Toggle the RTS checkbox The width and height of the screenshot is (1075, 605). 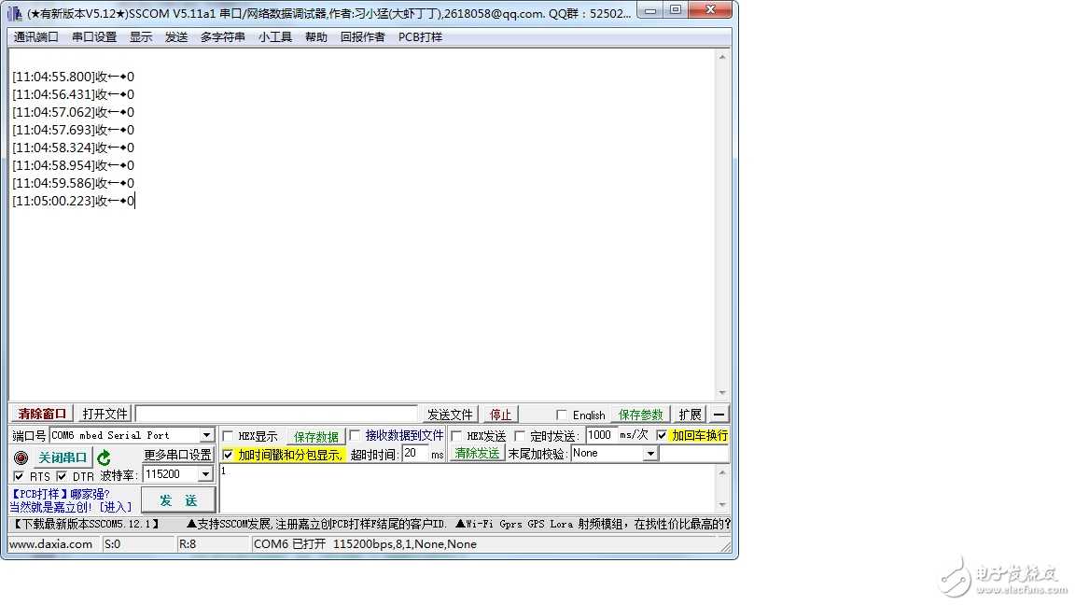(x=19, y=476)
